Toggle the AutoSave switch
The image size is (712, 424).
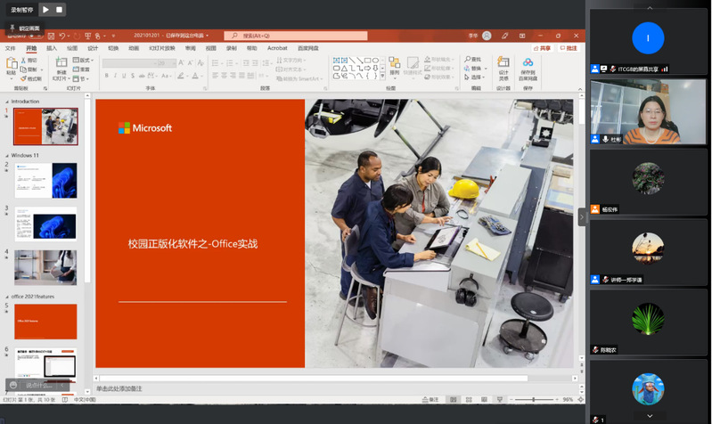click(34, 36)
